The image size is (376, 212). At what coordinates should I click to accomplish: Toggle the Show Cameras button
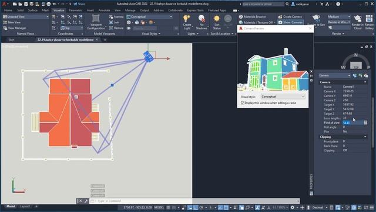(x=290, y=22)
